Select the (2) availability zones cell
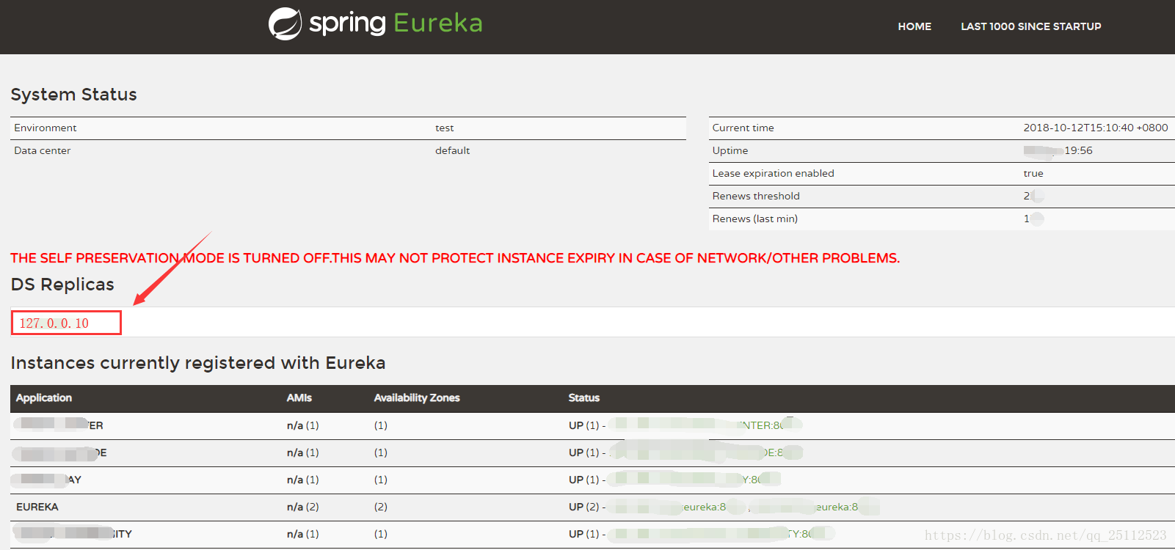 [381, 507]
